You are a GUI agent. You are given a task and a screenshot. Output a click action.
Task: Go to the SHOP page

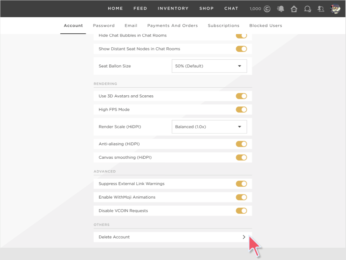(206, 8)
